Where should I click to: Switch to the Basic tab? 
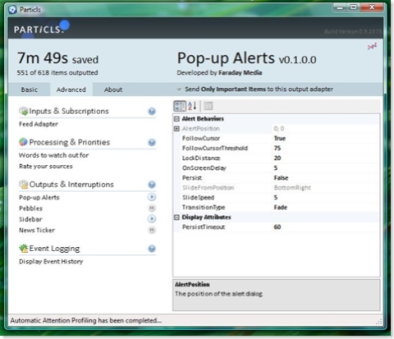[x=30, y=89]
